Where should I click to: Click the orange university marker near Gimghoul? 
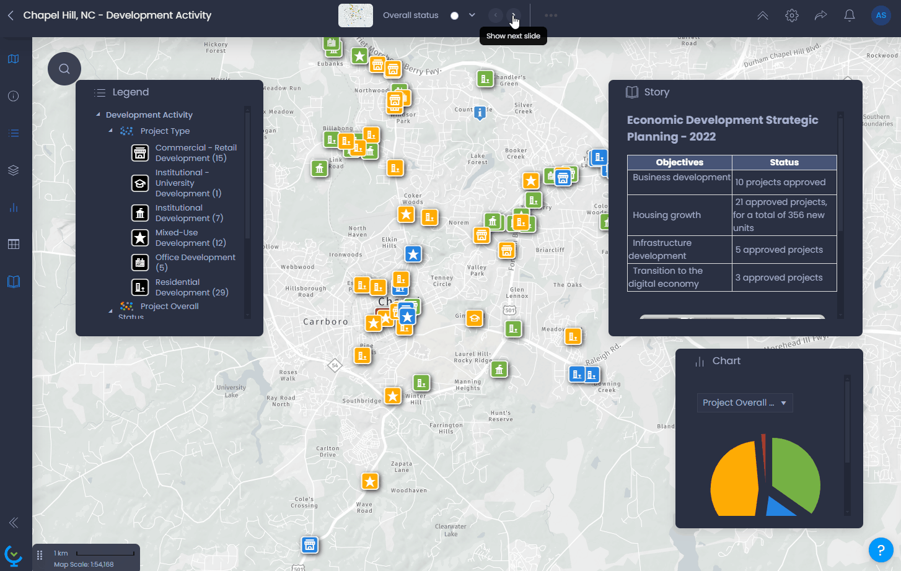[x=475, y=318]
